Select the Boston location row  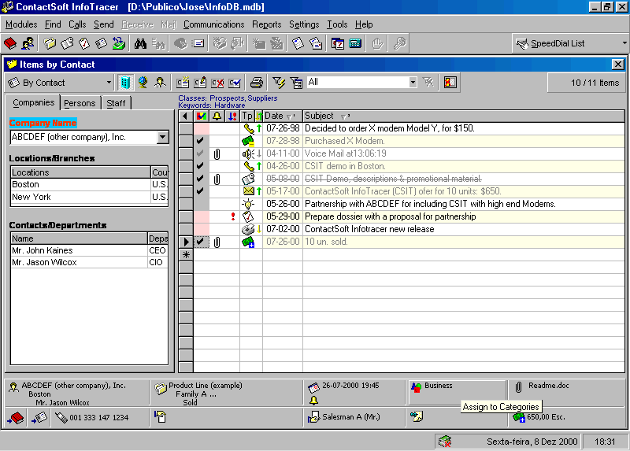(x=89, y=184)
